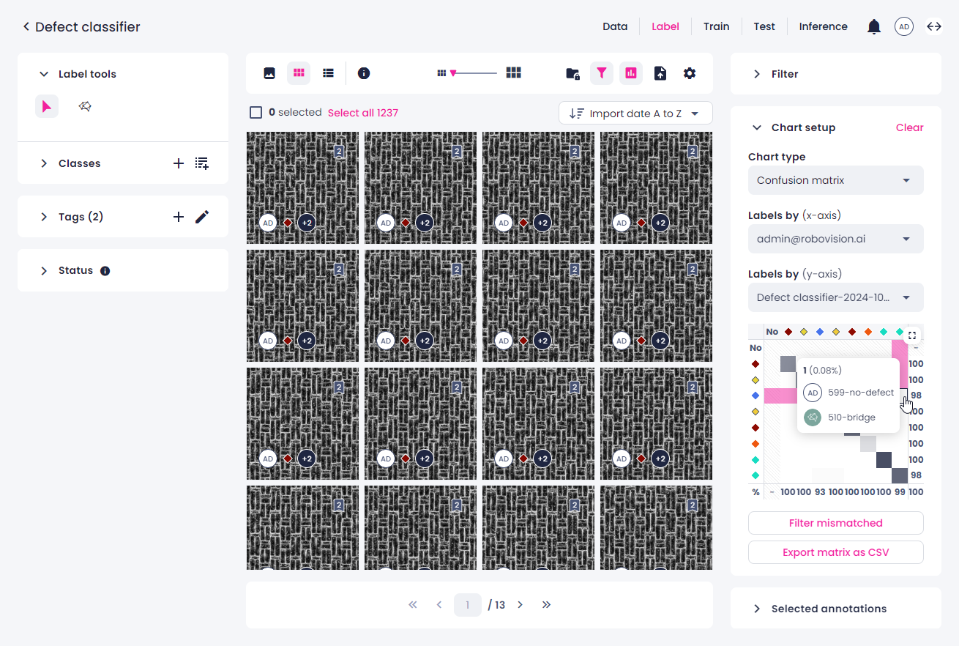Image resolution: width=959 pixels, height=646 pixels.
Task: Toggle the pink filter funnel icon
Action: (x=601, y=73)
